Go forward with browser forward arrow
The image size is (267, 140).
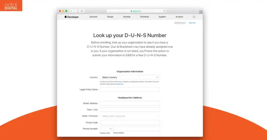pos(75,11)
